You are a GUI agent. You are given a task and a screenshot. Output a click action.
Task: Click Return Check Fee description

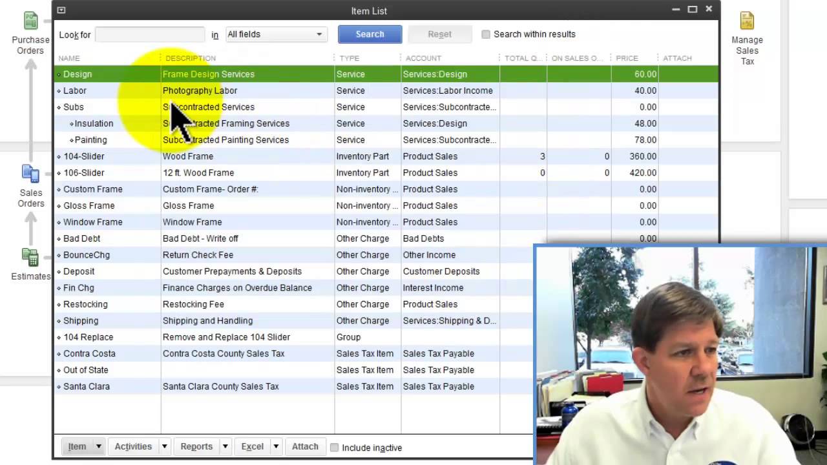coord(198,255)
